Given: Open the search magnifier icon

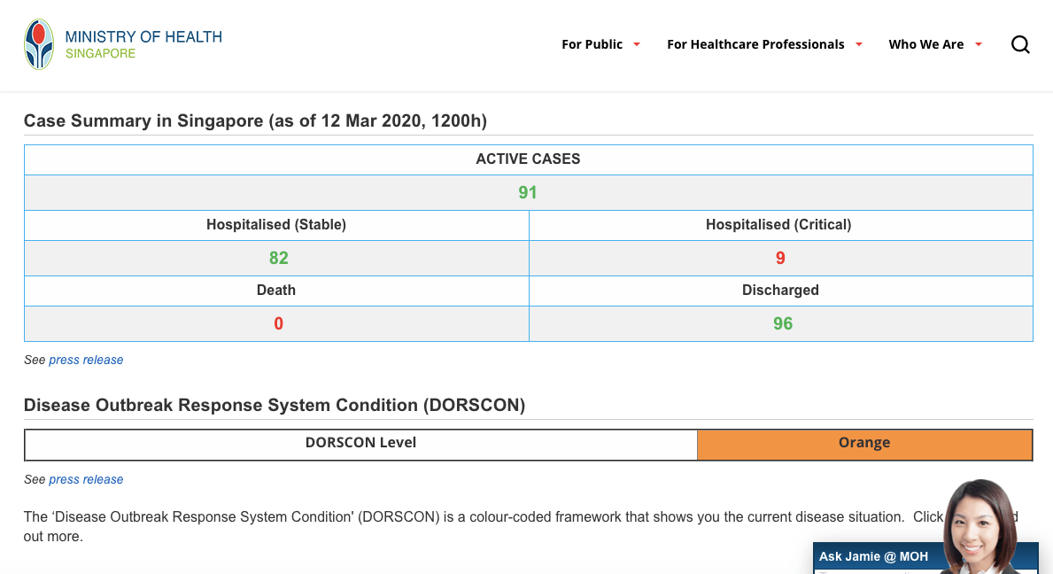Looking at the screenshot, I should click(x=1020, y=44).
